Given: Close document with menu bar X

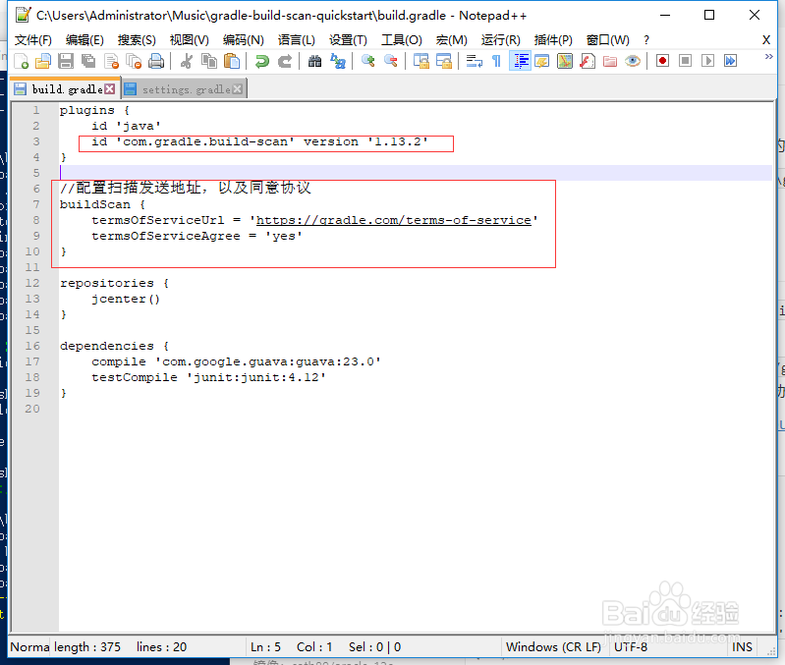Looking at the screenshot, I should pos(766,40).
